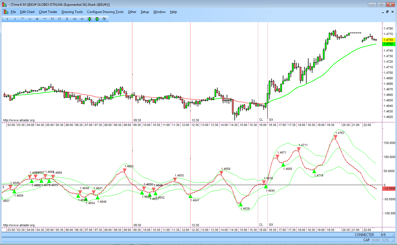Click the 1.4649 sell marker label
The image size is (397, 245).
point(15,183)
